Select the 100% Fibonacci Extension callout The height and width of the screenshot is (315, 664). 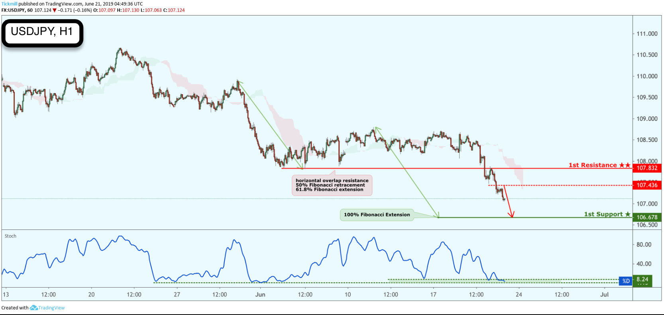[x=377, y=215]
